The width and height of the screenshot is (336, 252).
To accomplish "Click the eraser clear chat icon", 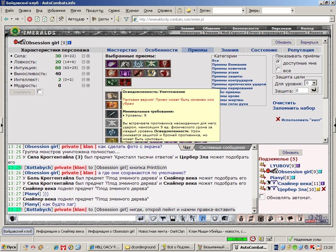I will [153, 218].
